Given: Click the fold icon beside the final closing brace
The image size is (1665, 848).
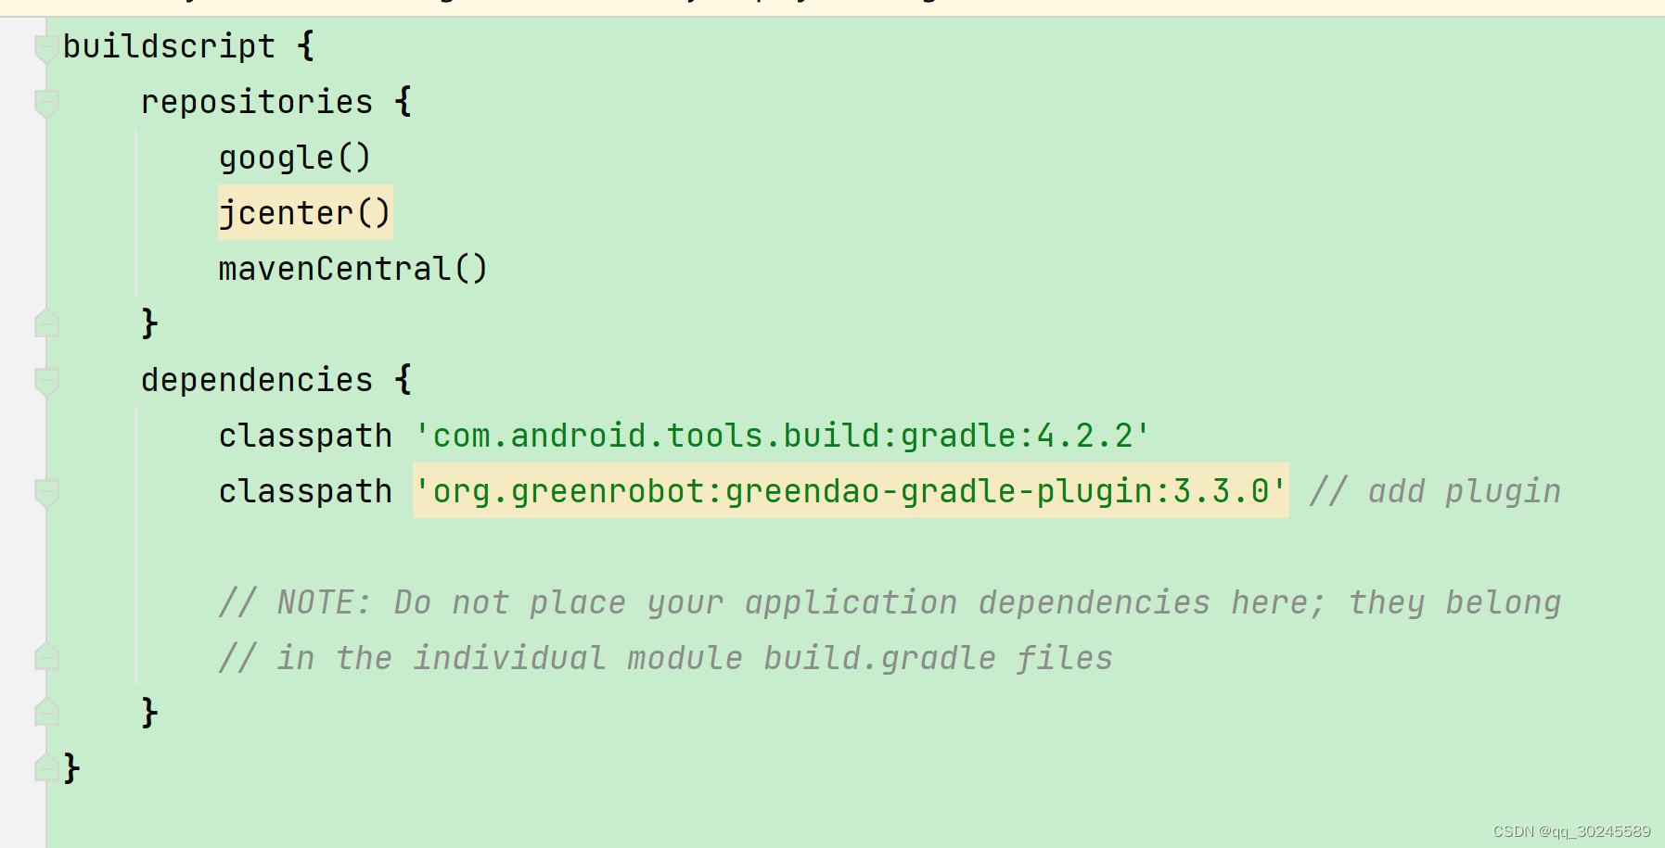Looking at the screenshot, I should click(x=45, y=767).
